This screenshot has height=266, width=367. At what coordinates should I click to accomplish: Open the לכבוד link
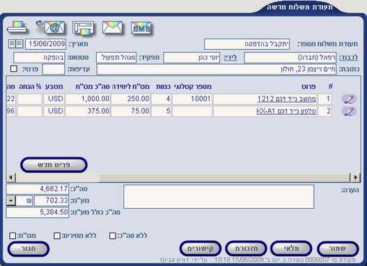[348, 58]
